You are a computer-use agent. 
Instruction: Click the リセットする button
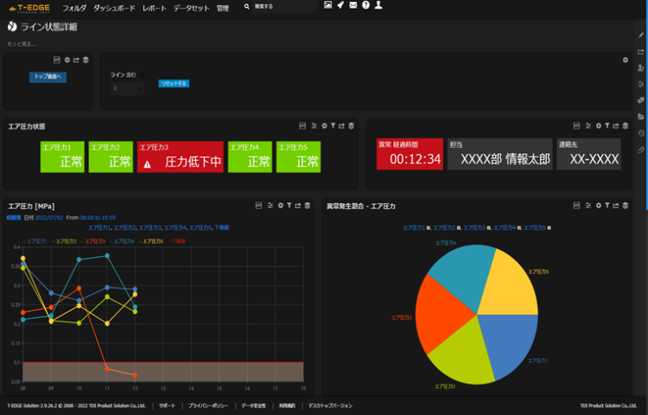pyautogui.click(x=174, y=84)
